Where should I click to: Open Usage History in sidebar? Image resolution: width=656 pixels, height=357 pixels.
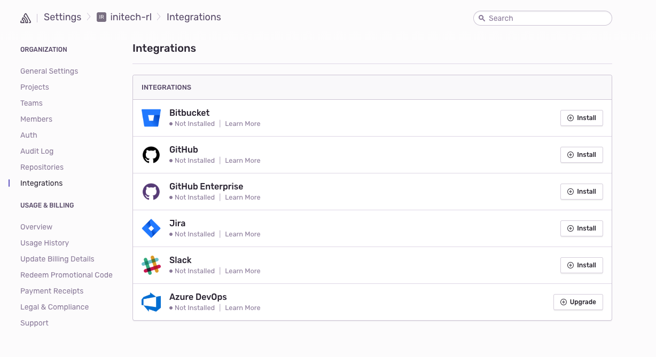pyautogui.click(x=44, y=243)
